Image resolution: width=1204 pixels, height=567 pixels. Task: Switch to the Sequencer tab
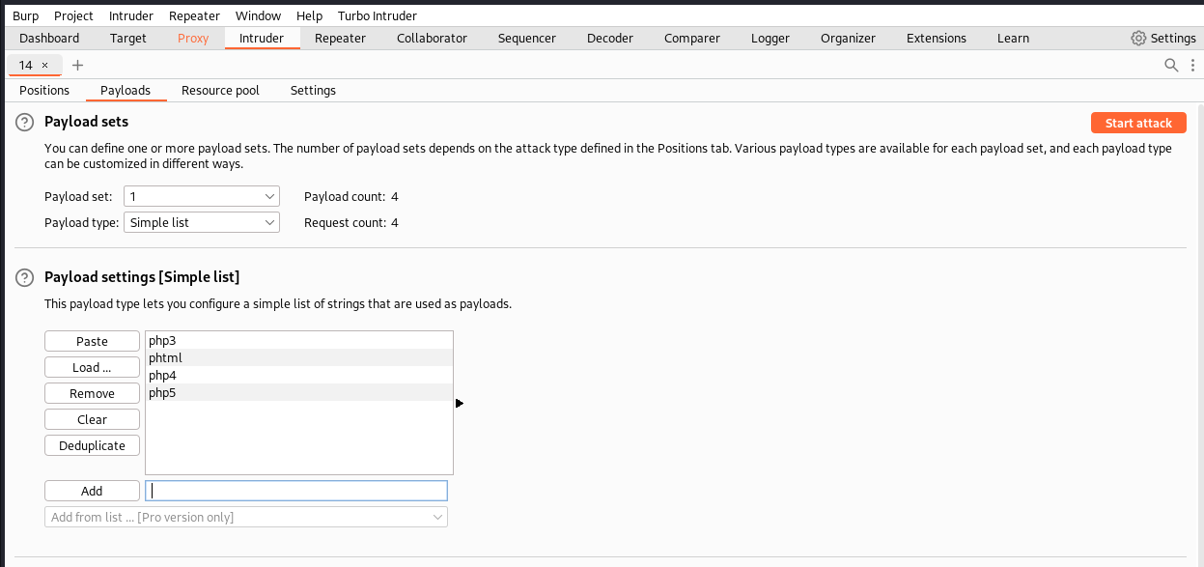[527, 38]
